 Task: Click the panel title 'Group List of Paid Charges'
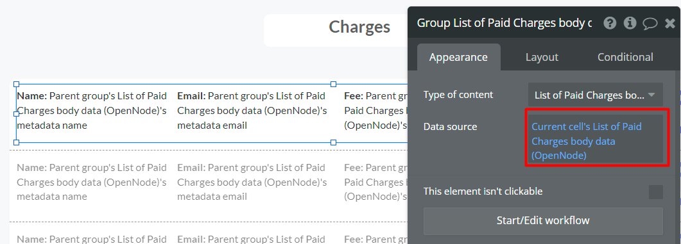point(504,23)
